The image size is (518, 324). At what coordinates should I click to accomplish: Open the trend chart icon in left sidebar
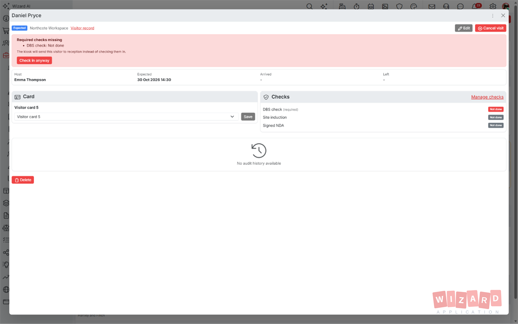coord(6,277)
